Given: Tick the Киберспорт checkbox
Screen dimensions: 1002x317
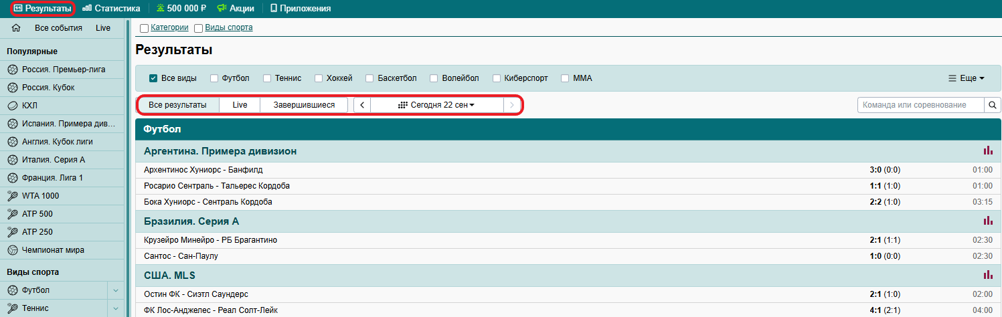Looking at the screenshot, I should click(x=497, y=78).
